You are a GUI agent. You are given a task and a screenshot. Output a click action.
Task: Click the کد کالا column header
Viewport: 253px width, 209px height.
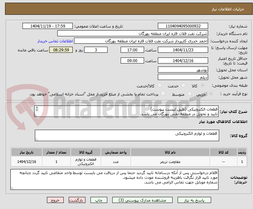[x=224, y=152]
